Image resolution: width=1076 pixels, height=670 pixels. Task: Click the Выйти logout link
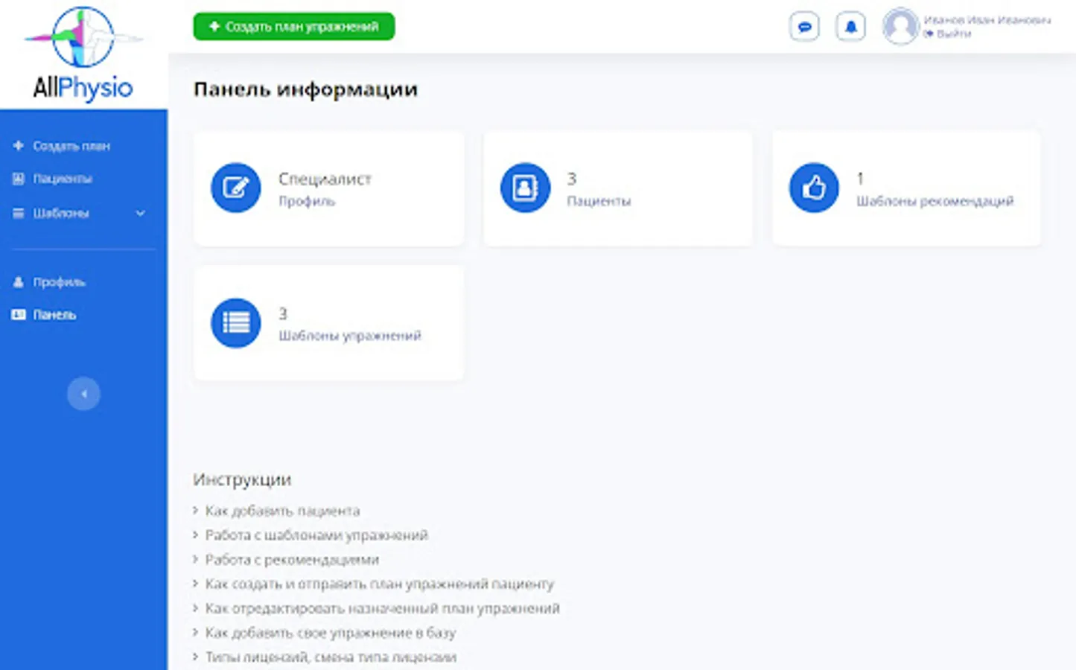pyautogui.click(x=947, y=33)
